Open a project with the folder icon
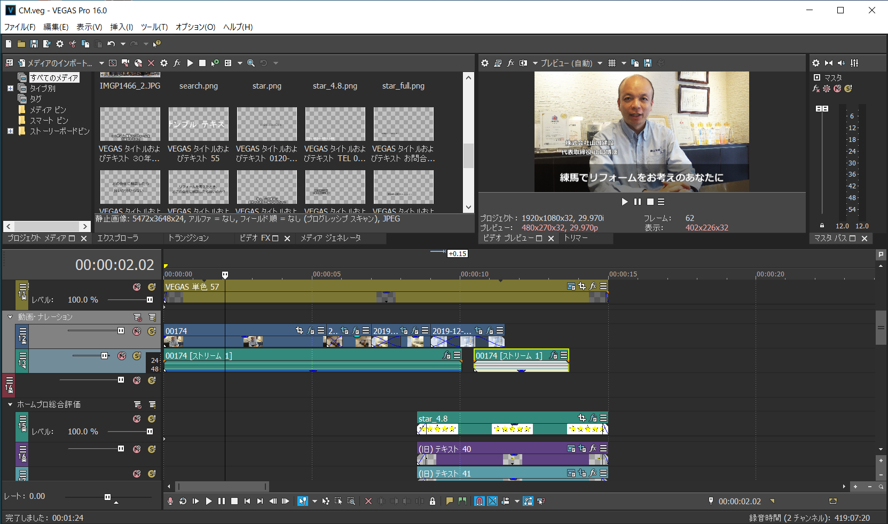888x524 pixels. [x=21, y=44]
